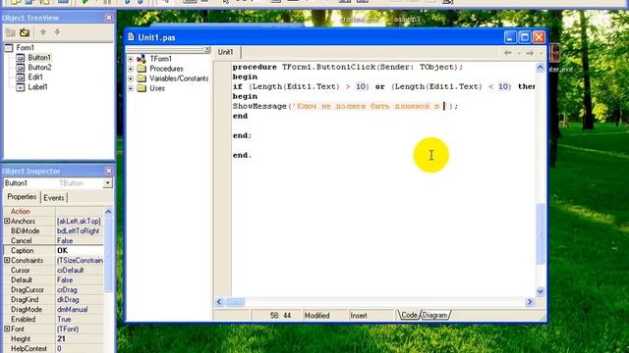
Task: Navigate forward with the right arrow in editor
Action: pos(530,53)
